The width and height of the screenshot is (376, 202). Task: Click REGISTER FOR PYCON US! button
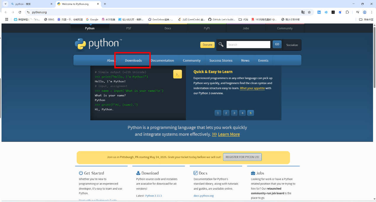coord(242,157)
